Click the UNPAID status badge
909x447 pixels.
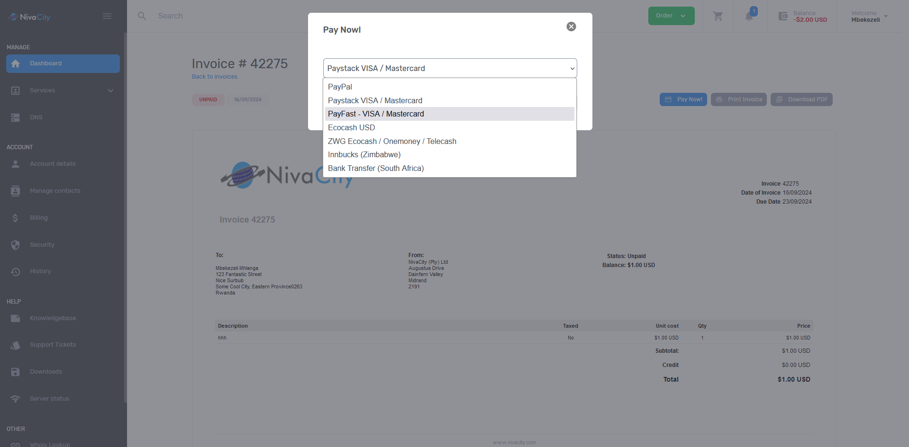click(208, 100)
